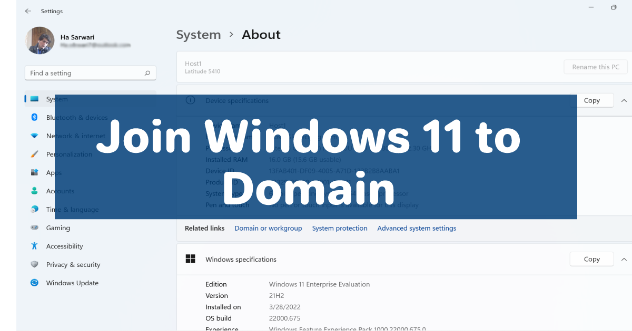Viewport: 632px width, 331px height.
Task: Open Accounts person icon
Action: tap(35, 191)
